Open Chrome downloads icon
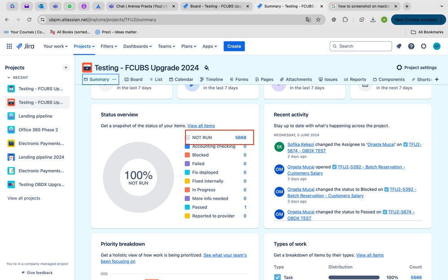 (373, 20)
